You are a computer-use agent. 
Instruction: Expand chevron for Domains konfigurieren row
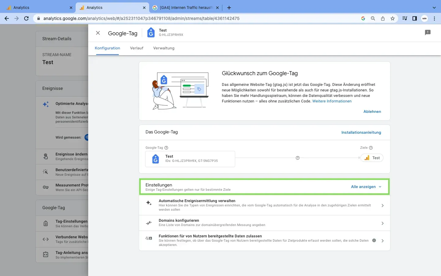383,223
